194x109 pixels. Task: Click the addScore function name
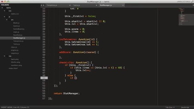[x=65, y=52]
